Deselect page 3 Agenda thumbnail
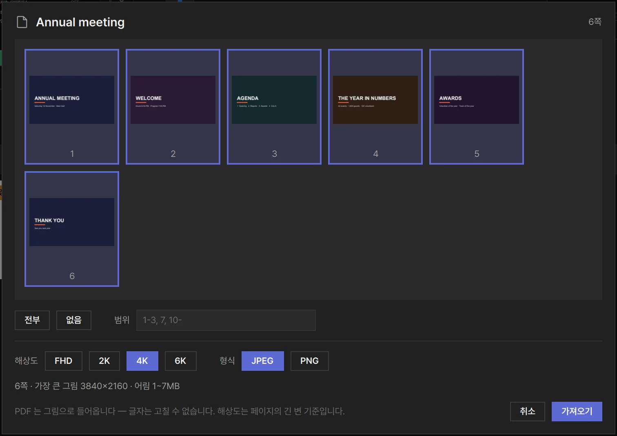The image size is (617, 436). (274, 107)
